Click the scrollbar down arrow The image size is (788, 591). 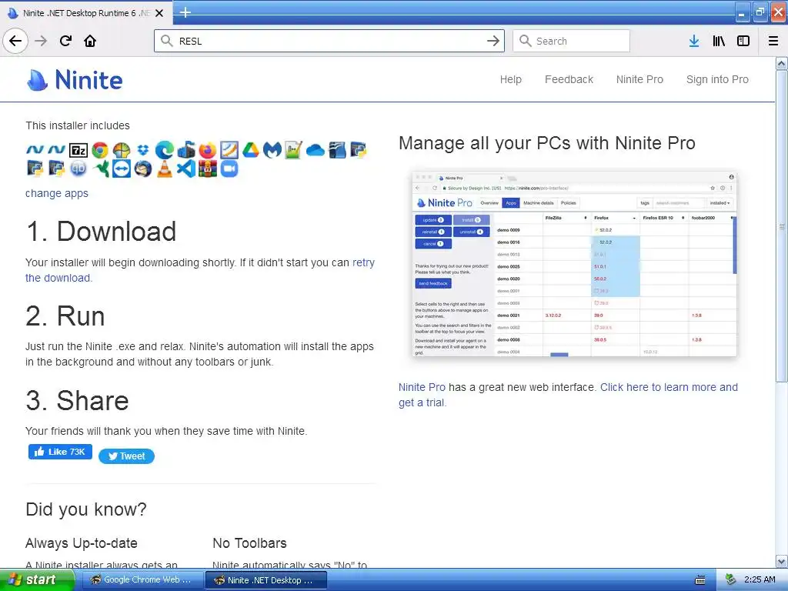coord(782,561)
